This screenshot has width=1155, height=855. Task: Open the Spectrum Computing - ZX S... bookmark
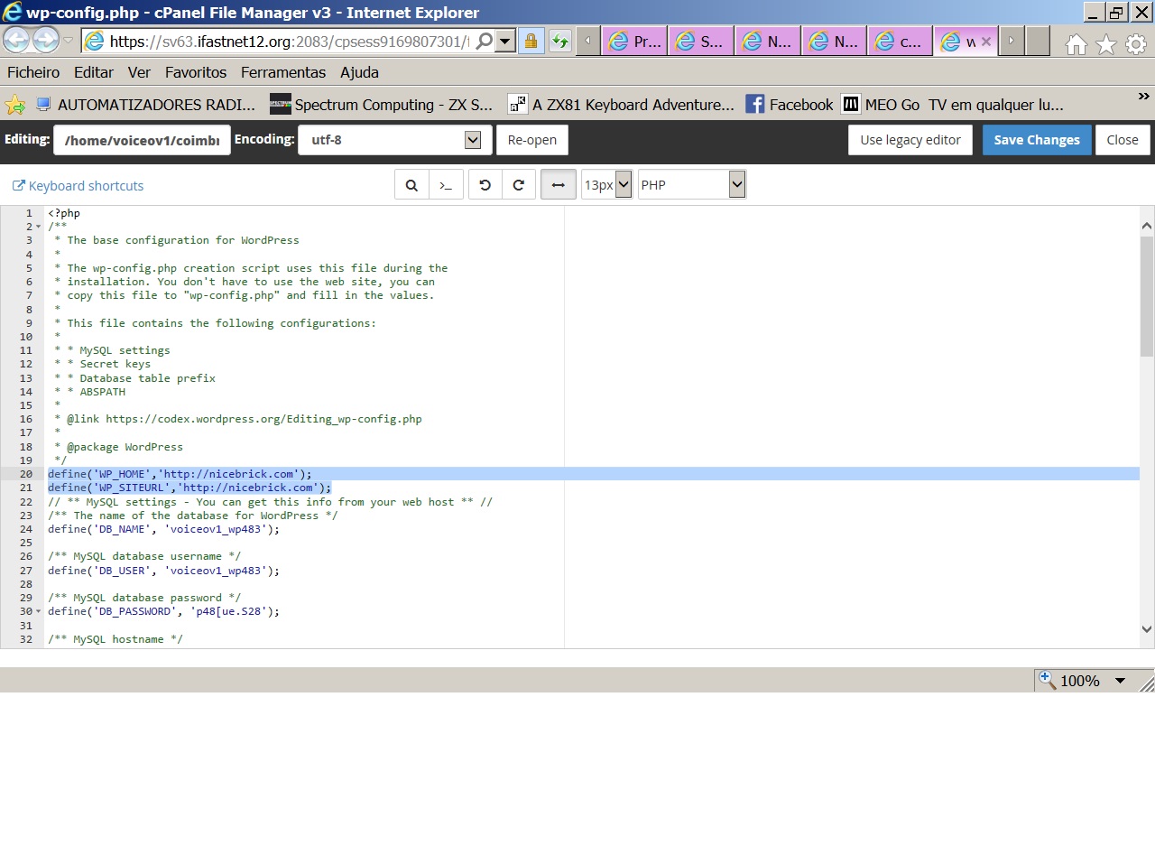(382, 105)
